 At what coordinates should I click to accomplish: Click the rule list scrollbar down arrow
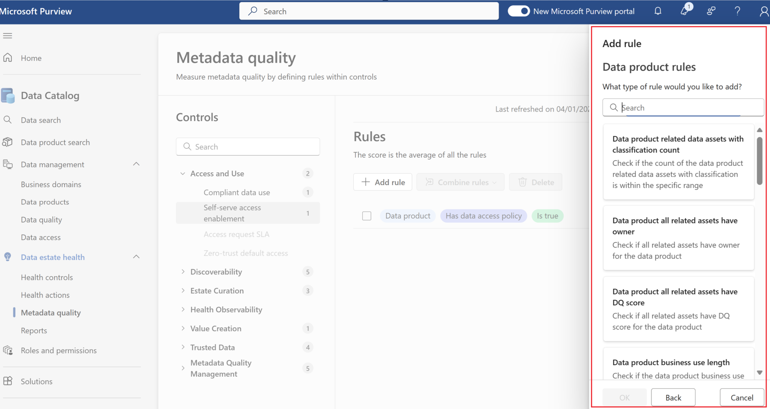pos(759,372)
